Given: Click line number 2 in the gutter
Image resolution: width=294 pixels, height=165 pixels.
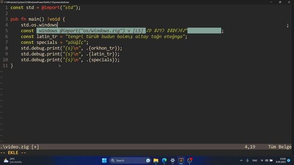Looking at the screenshot, I should [6, 13].
